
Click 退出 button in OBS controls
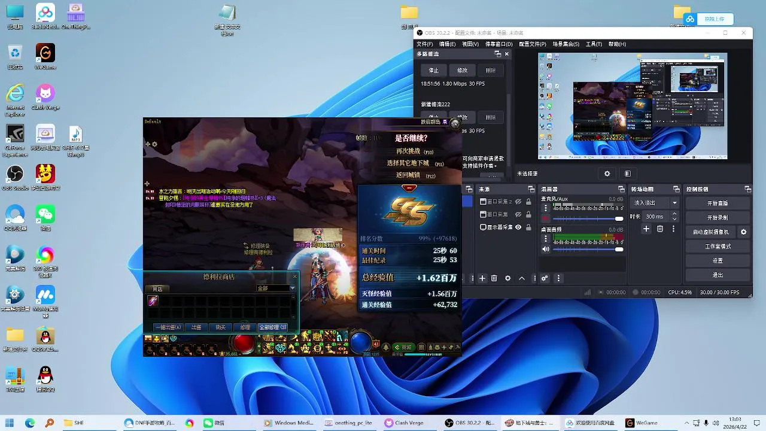pyautogui.click(x=718, y=275)
